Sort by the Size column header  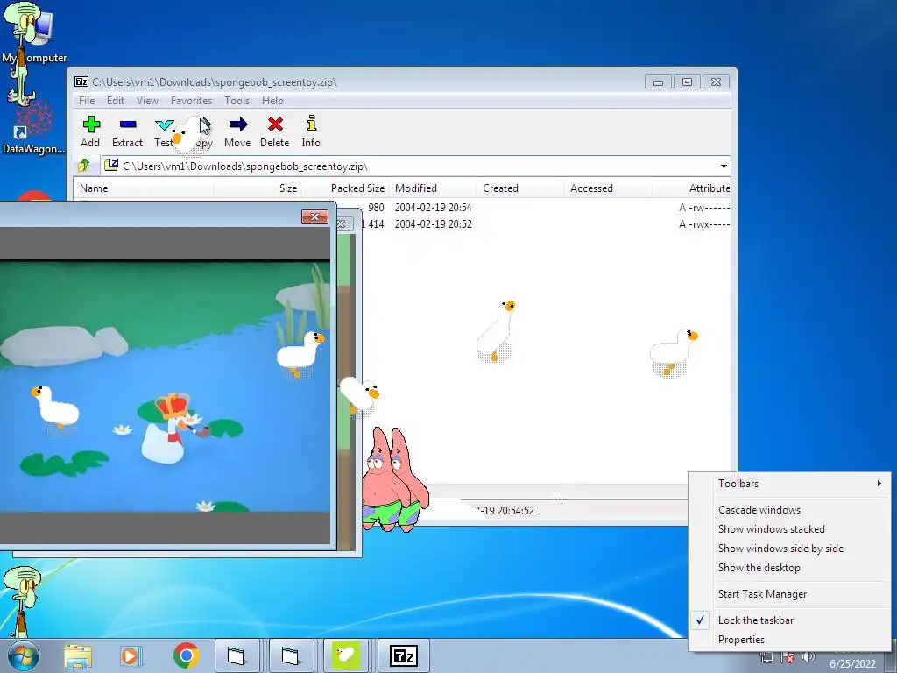[x=258, y=188]
